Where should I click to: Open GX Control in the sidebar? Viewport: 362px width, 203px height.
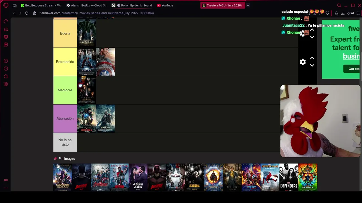[x=6, y=21]
